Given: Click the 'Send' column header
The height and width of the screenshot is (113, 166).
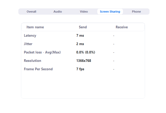Looking at the screenshot, I should pos(83,27).
